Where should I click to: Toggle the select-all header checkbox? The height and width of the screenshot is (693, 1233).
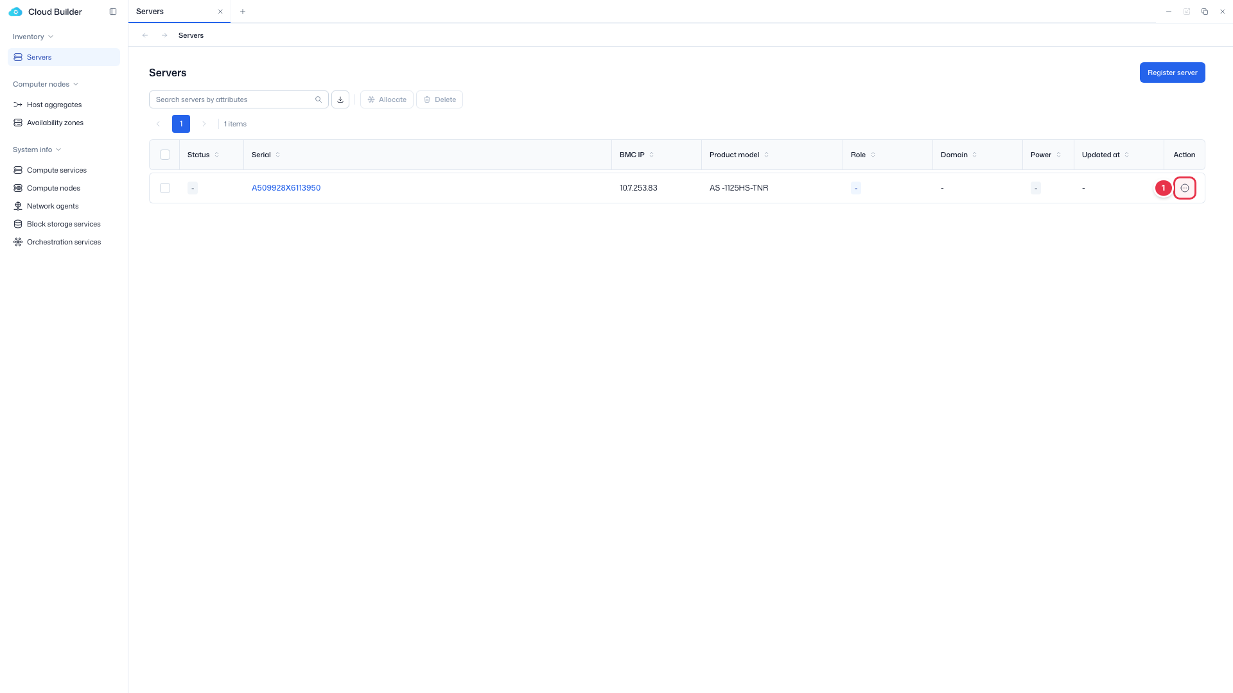(165, 155)
